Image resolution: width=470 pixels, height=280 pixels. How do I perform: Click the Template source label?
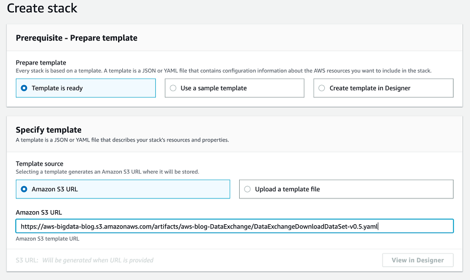(x=39, y=164)
